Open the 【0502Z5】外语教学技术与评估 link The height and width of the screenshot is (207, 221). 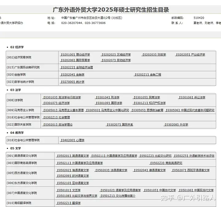click(x=194, y=156)
